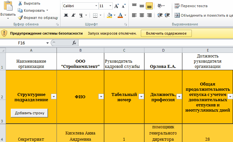Select cell помощник генерального директора
233x142 pixels.
coord(163,133)
